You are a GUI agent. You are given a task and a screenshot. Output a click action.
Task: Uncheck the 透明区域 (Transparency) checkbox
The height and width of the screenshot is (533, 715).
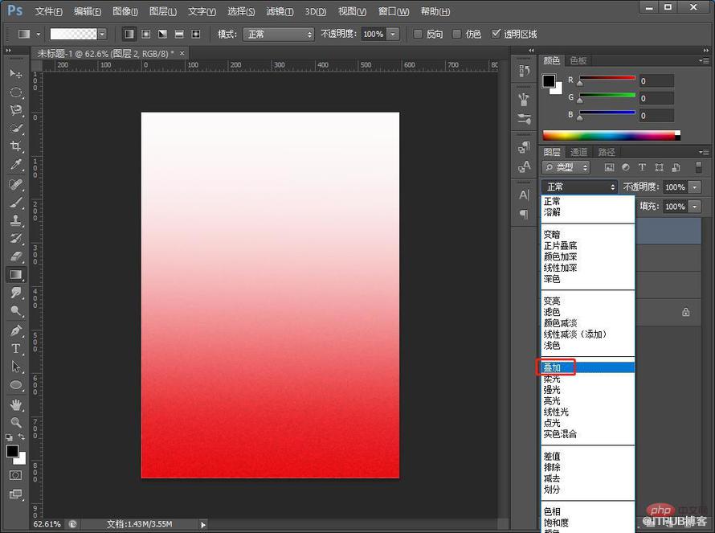point(496,34)
